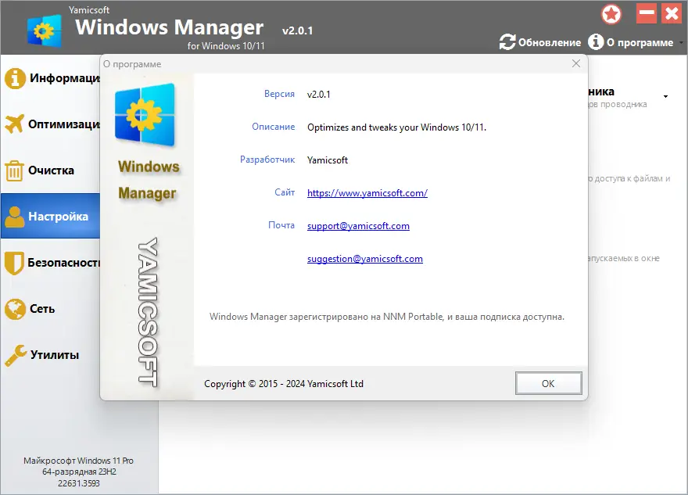The image size is (688, 495).
Task: Click the Почта label
Action: 281,225
